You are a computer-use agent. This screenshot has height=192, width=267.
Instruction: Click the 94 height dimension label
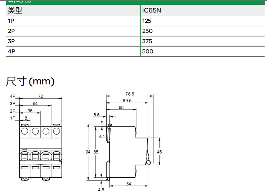pos(88,152)
